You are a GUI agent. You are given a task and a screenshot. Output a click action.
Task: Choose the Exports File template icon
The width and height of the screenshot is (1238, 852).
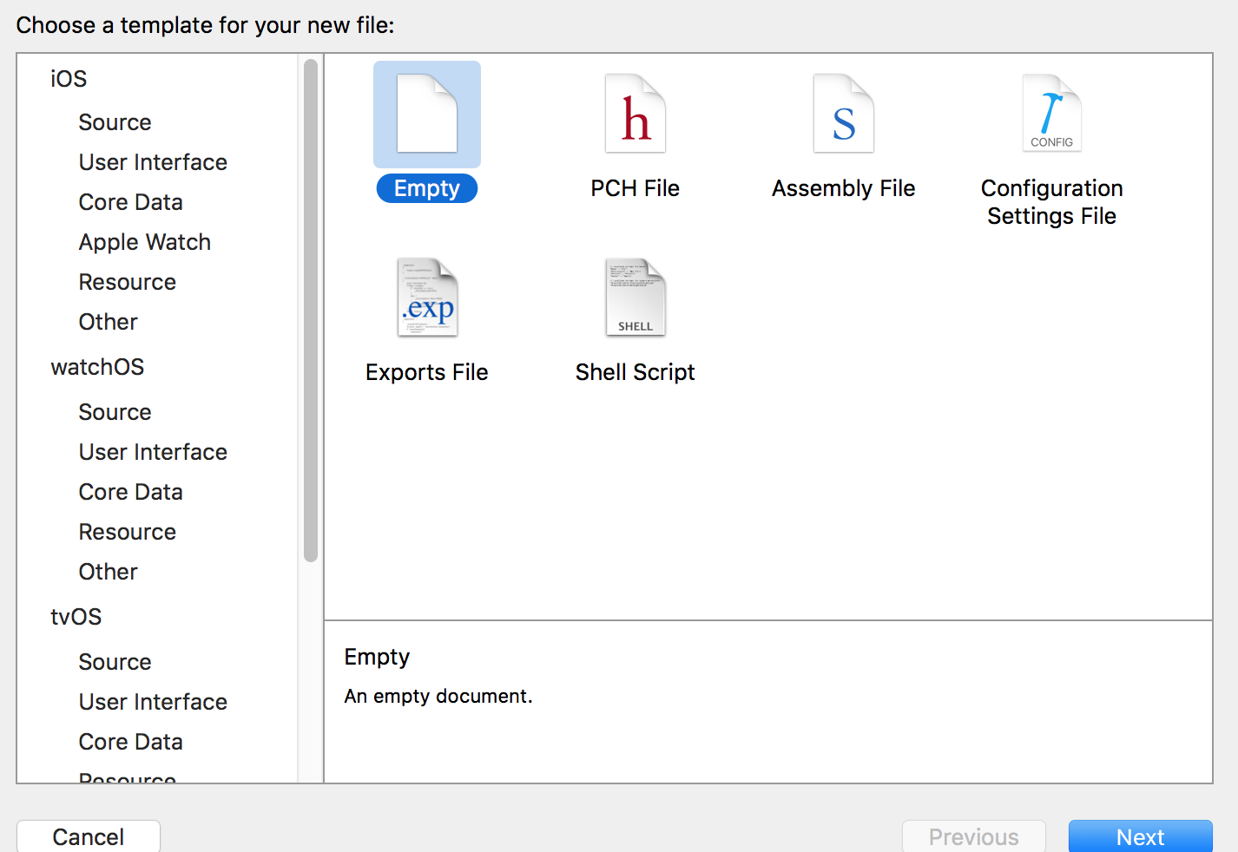427,298
